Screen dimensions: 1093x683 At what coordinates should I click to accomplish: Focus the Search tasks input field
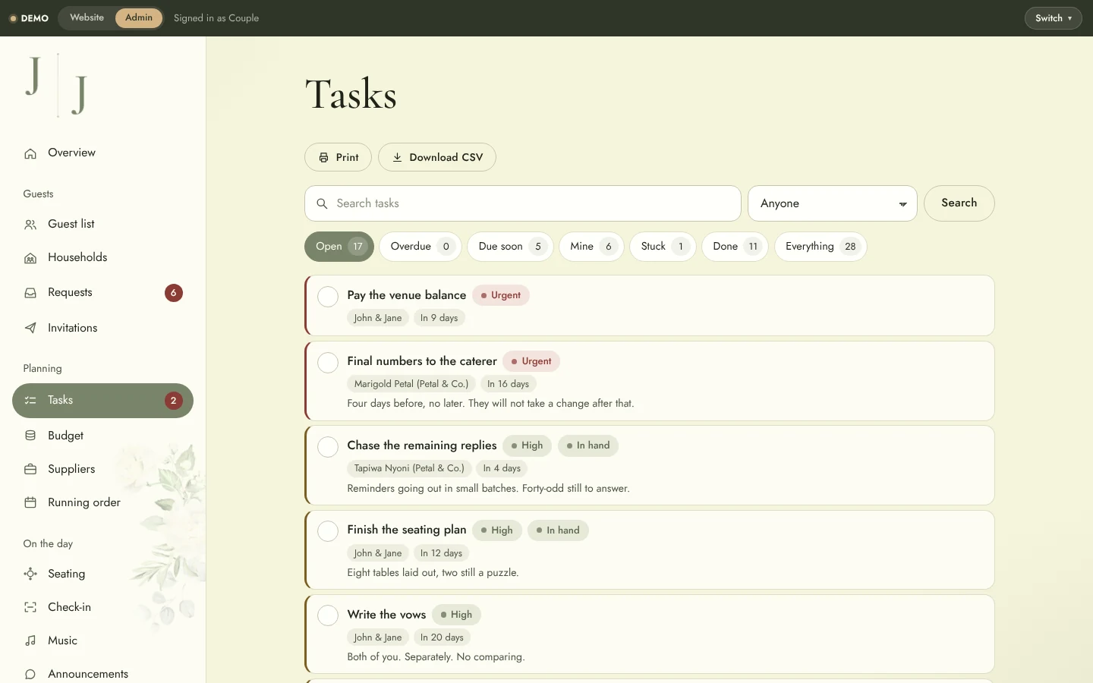click(523, 203)
